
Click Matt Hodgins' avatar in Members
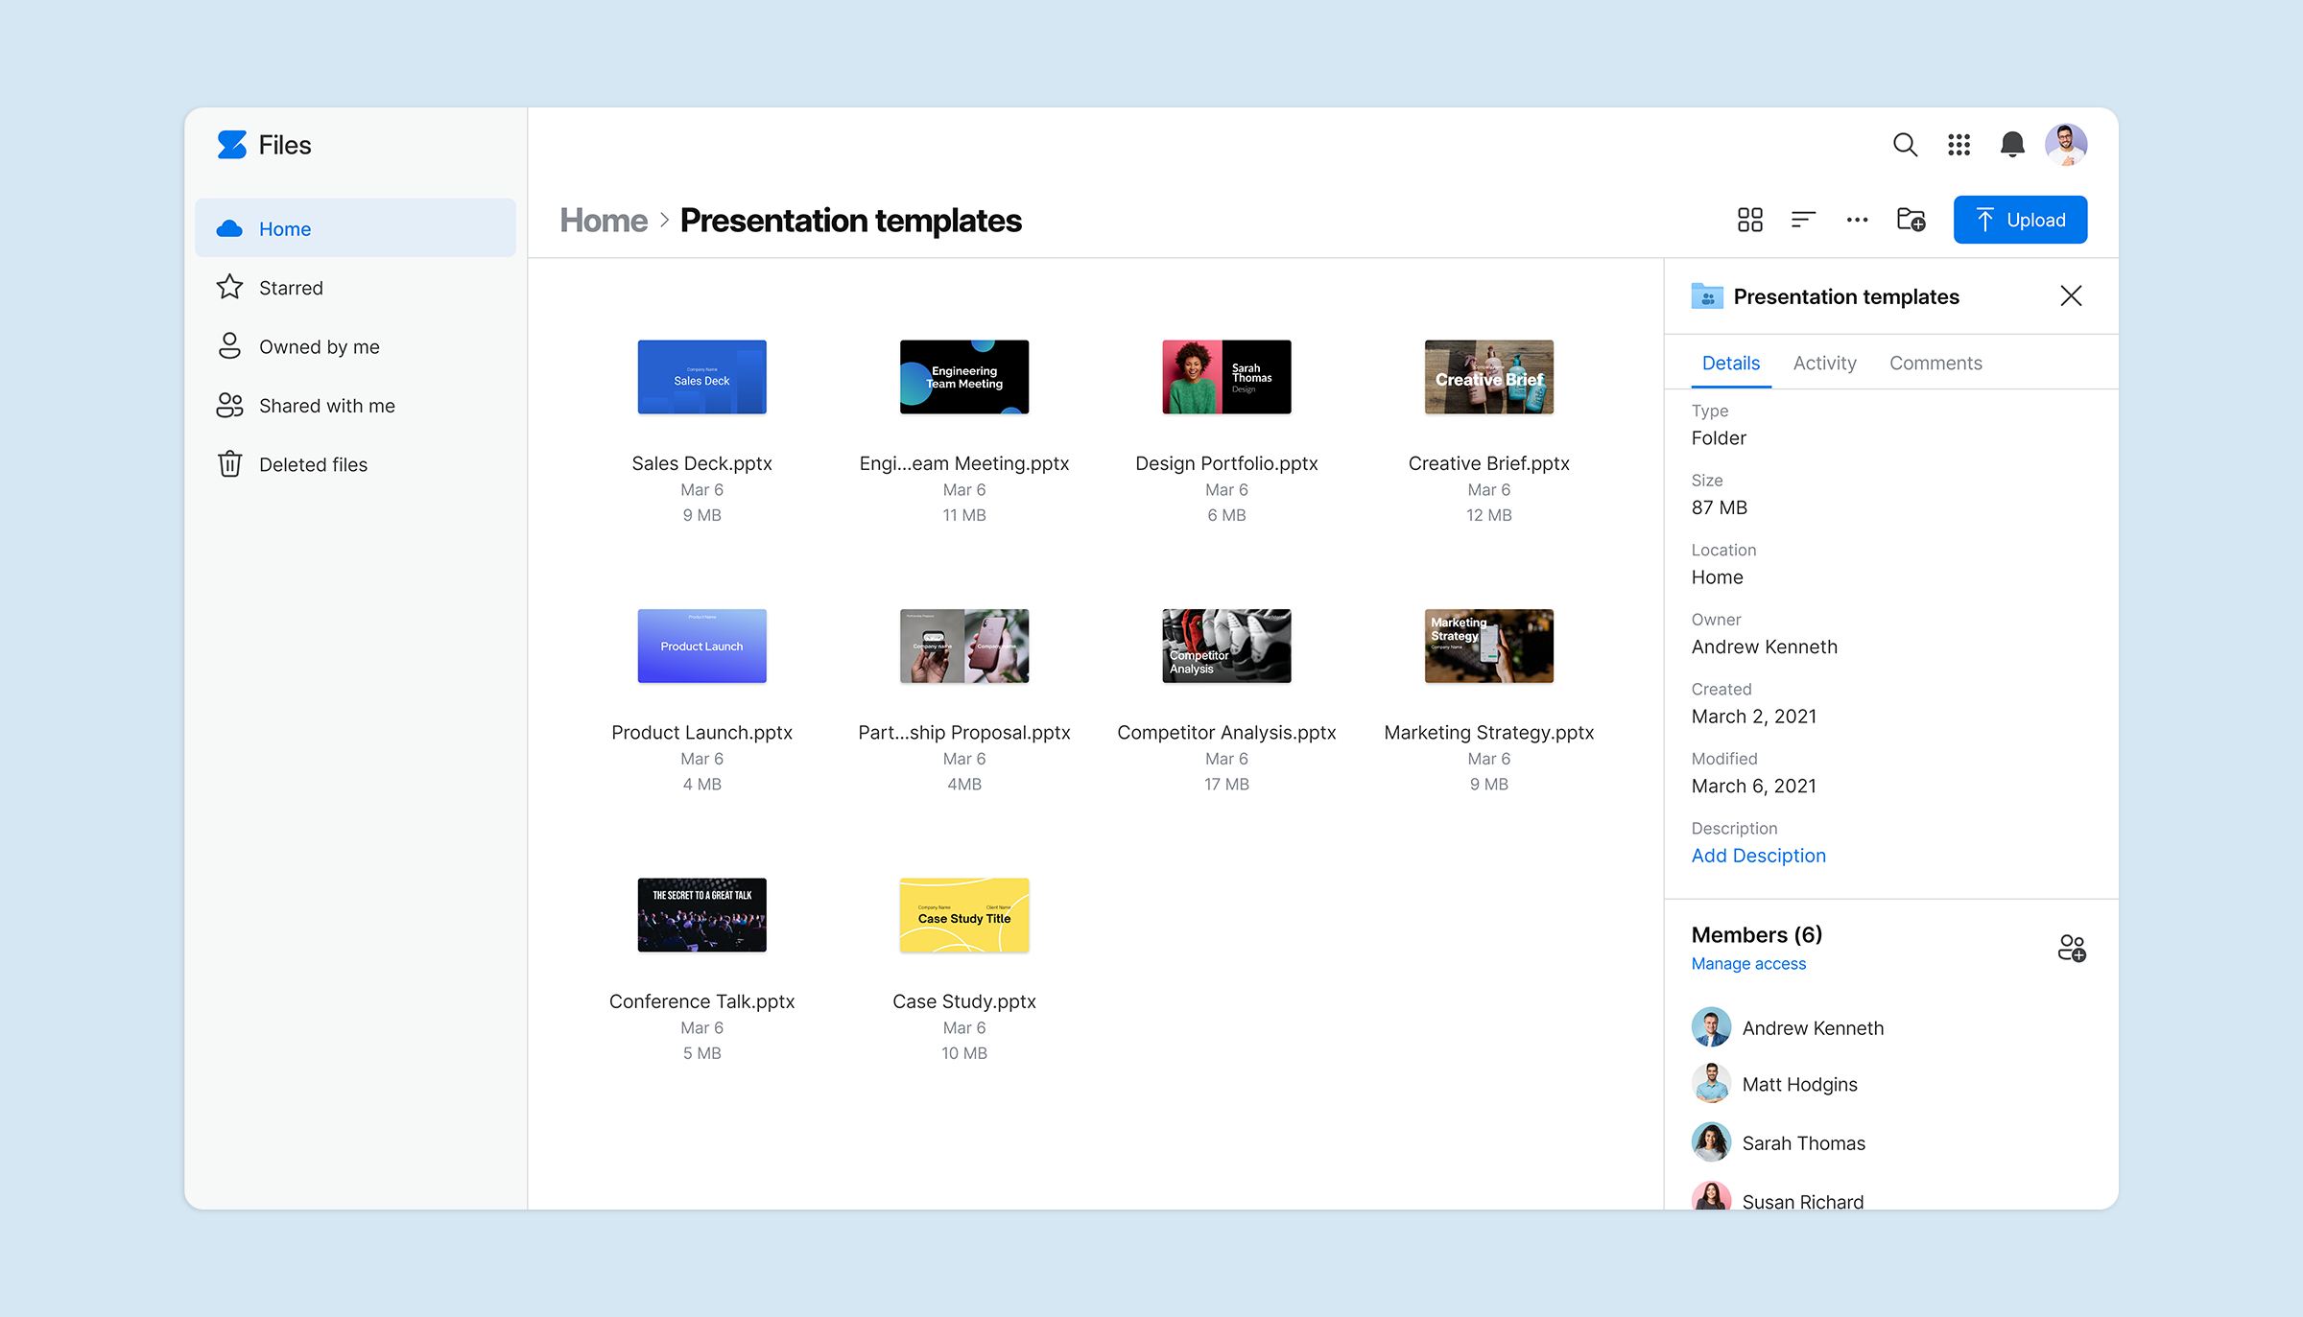point(1711,1084)
